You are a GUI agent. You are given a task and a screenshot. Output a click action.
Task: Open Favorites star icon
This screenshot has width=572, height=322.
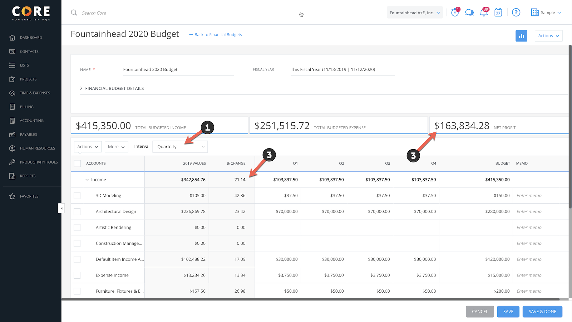coord(12,196)
